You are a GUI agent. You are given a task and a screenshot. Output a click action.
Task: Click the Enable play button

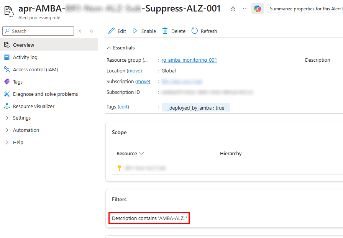(x=144, y=31)
